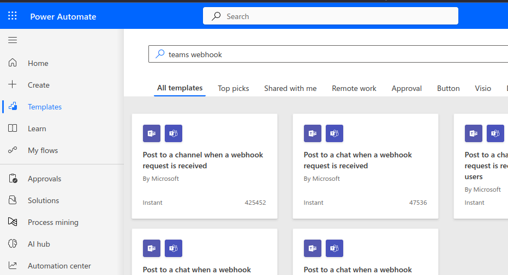Open the app launcher waffle icon

(13, 16)
